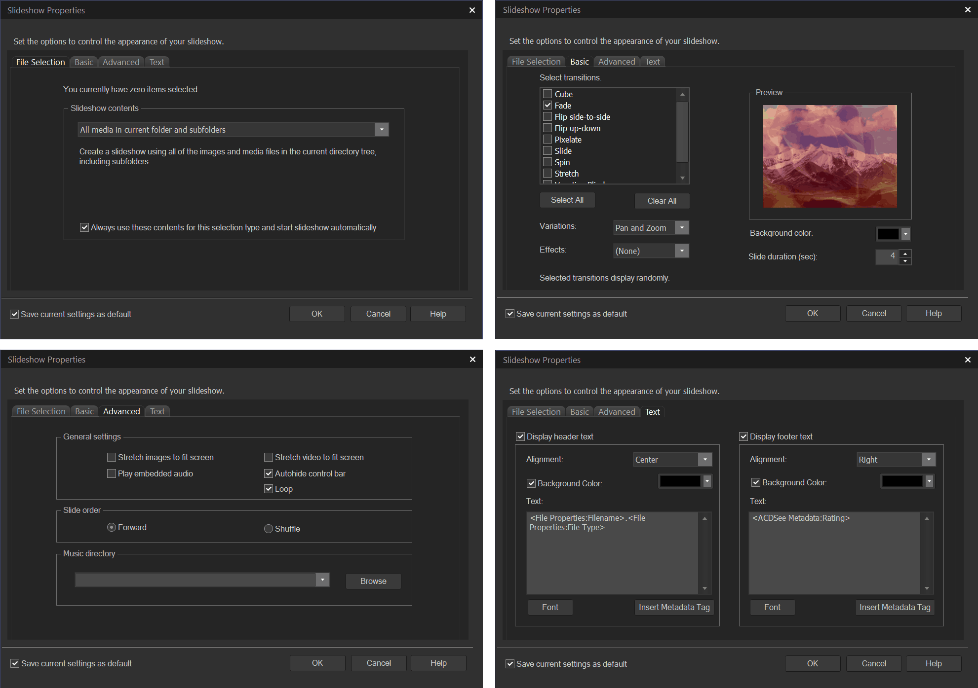The width and height of the screenshot is (978, 688).
Task: Click the transition preview image
Action: tap(830, 156)
